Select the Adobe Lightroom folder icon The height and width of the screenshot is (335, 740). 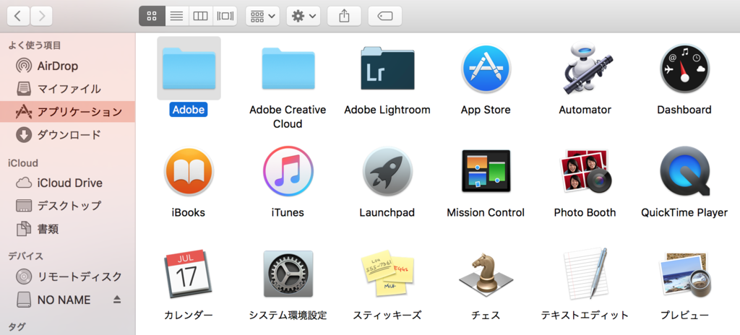click(x=387, y=69)
